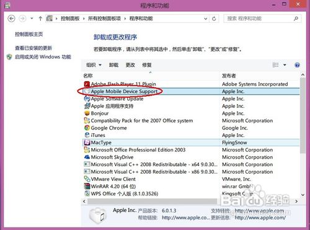This screenshot has height=230, width=310.
Task: Select Visual C++ 2008 x86 icon
Action: [x=87, y=172]
